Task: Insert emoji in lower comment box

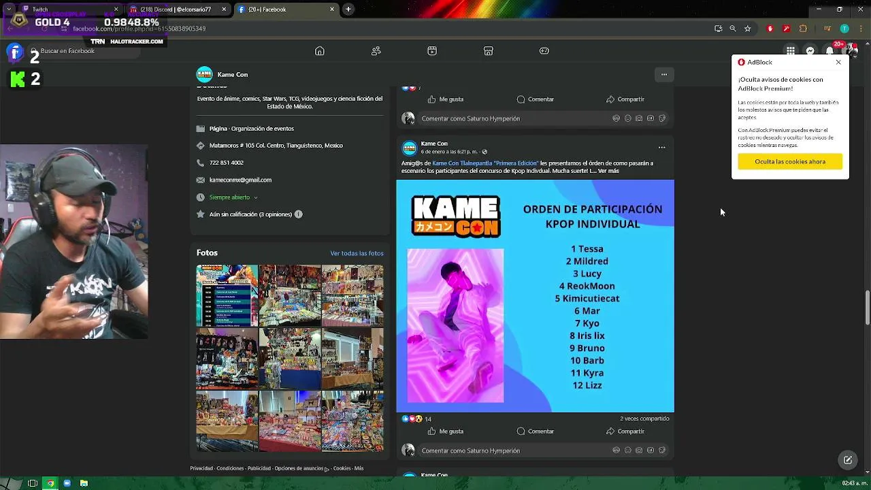Action: 627,451
